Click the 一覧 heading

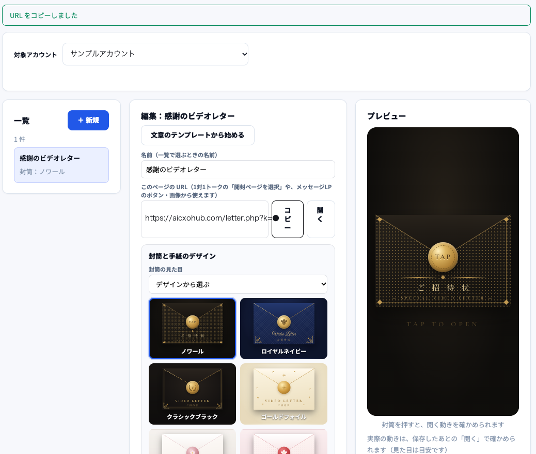point(22,121)
